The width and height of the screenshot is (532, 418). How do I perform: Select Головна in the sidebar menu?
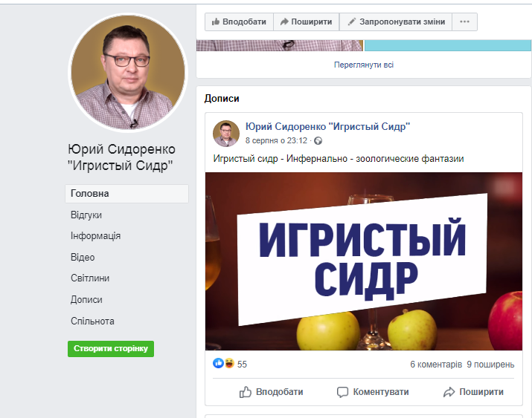126,194
